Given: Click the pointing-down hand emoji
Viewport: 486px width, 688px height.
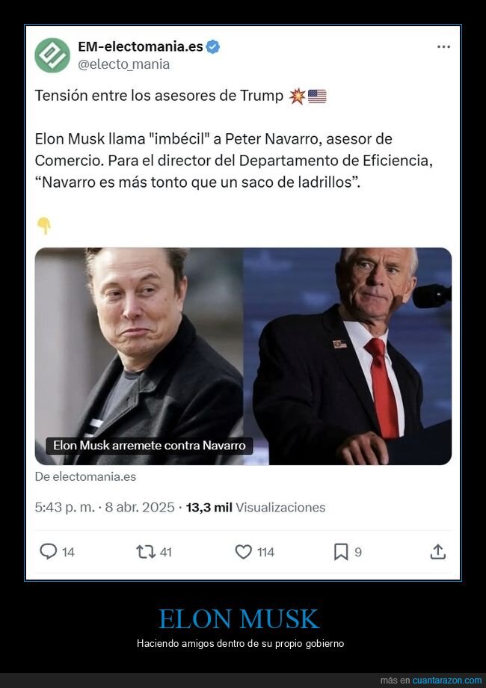Looking at the screenshot, I should [x=44, y=225].
